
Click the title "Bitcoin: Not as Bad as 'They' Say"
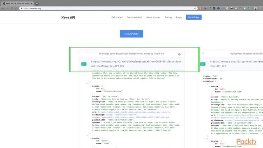coord(125,99)
